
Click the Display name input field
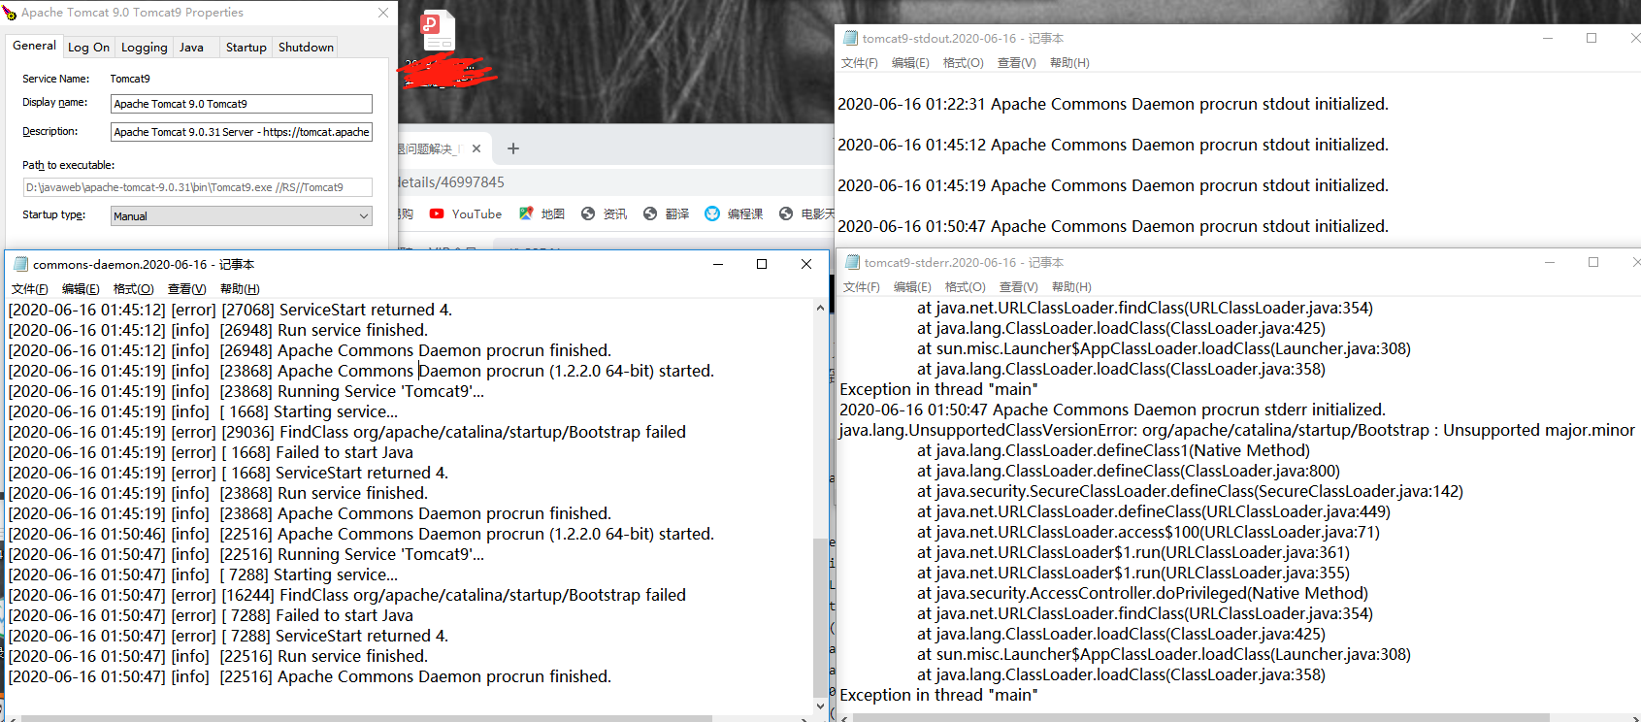pyautogui.click(x=242, y=104)
